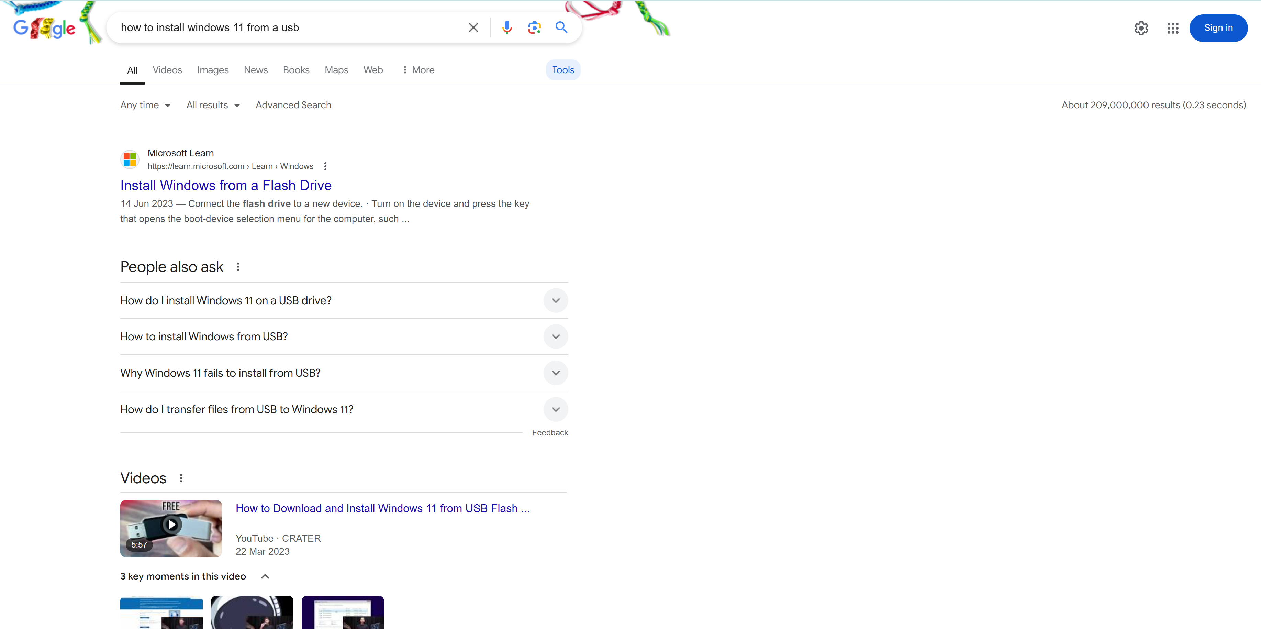
Task: Open Videos section options menu
Action: [x=181, y=478]
